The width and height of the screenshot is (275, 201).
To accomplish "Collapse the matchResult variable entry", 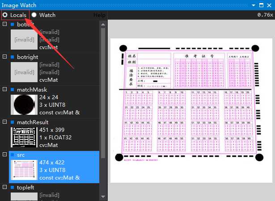I will 4,122.
